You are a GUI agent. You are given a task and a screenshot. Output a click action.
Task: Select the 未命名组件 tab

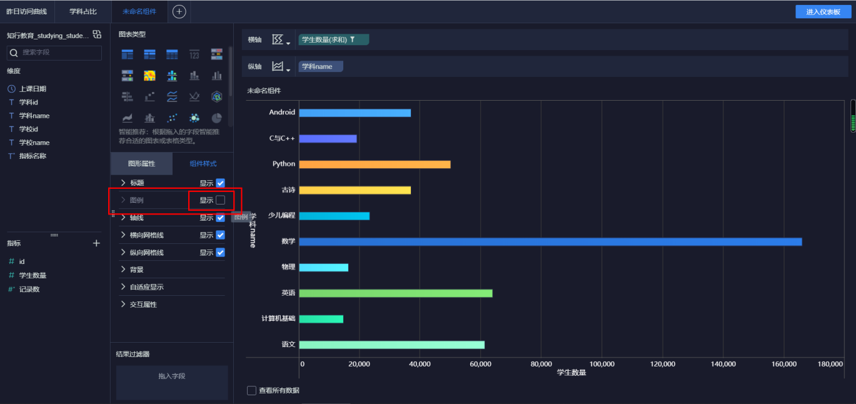pyautogui.click(x=139, y=11)
